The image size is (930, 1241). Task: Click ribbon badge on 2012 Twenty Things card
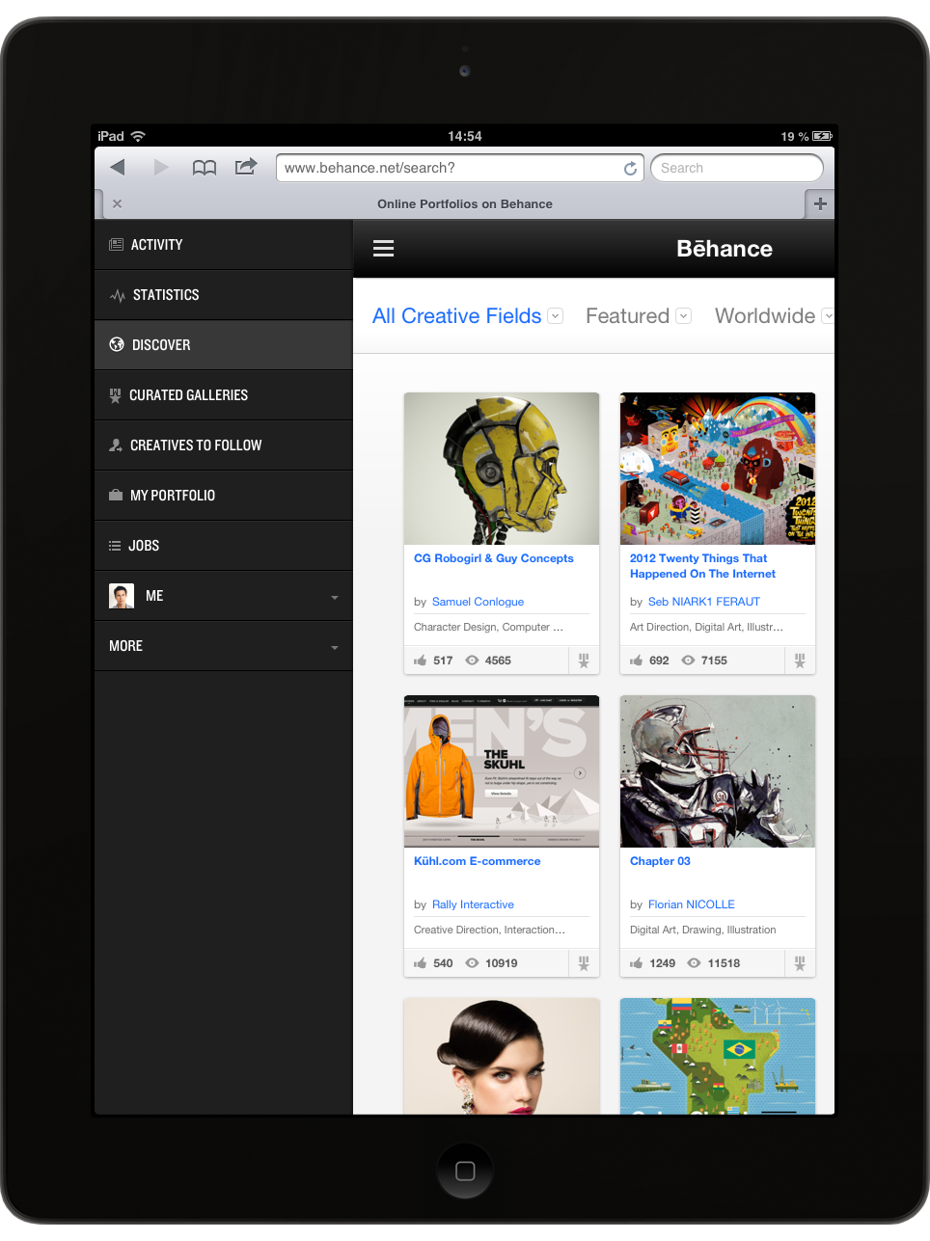tap(800, 661)
